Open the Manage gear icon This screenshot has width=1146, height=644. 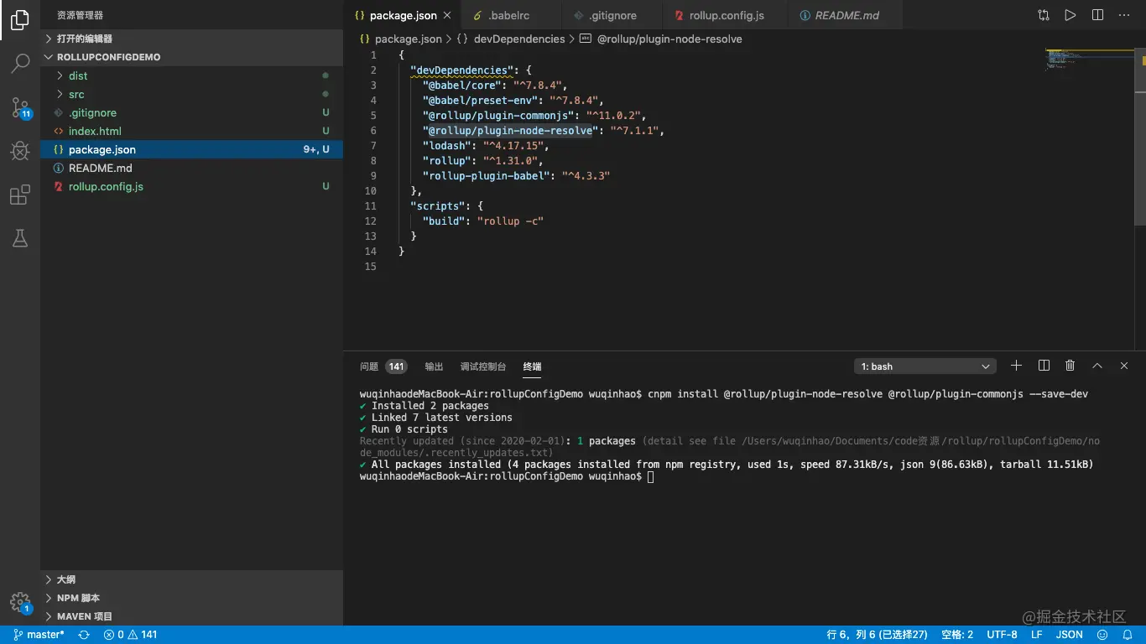(x=20, y=602)
